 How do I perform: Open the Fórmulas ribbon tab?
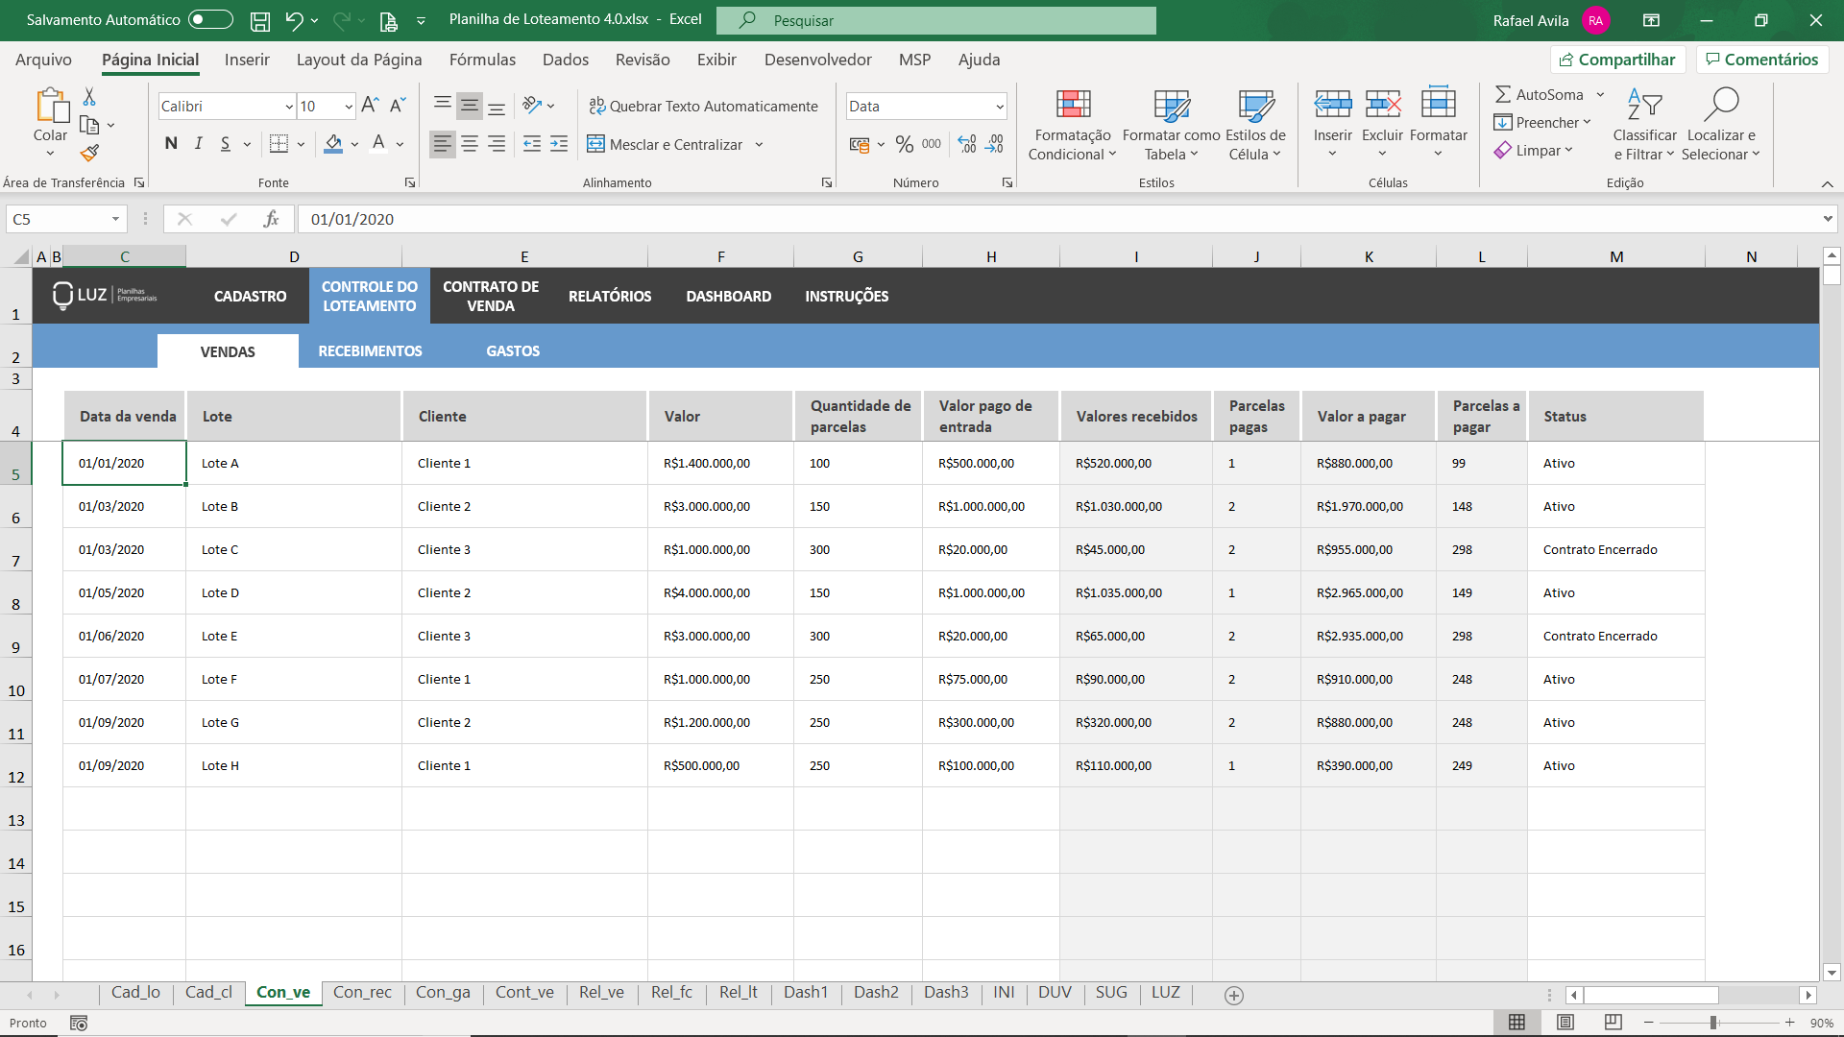(482, 60)
